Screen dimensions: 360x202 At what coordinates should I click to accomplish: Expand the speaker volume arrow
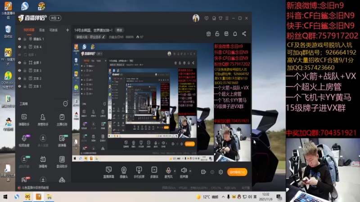pos(190,171)
